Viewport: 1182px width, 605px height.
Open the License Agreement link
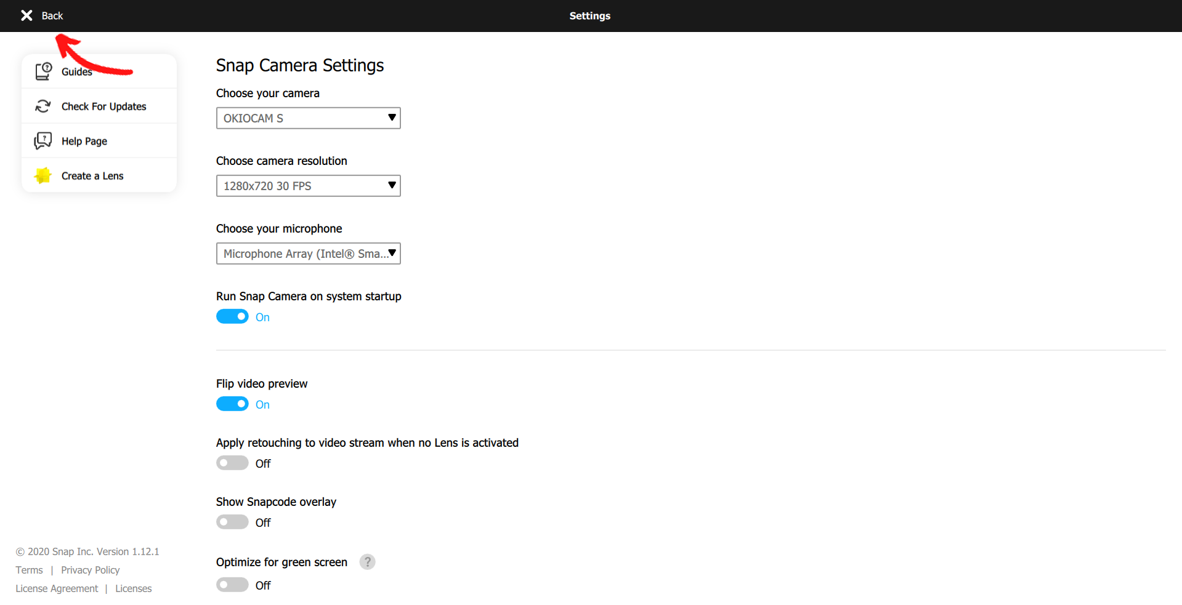[57, 588]
